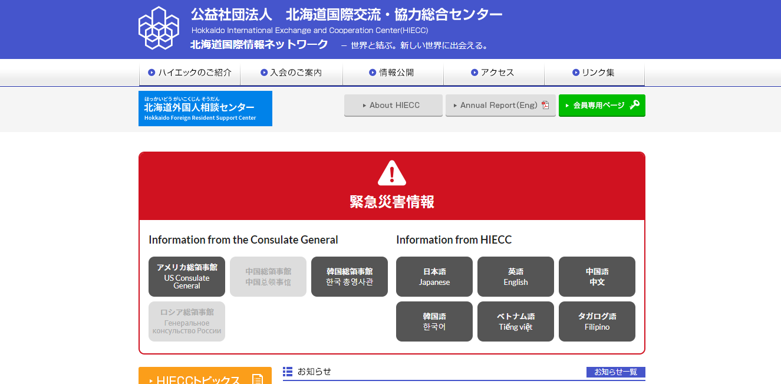Click 'Information from HIECC' heading
The image size is (781, 384).
pos(454,239)
